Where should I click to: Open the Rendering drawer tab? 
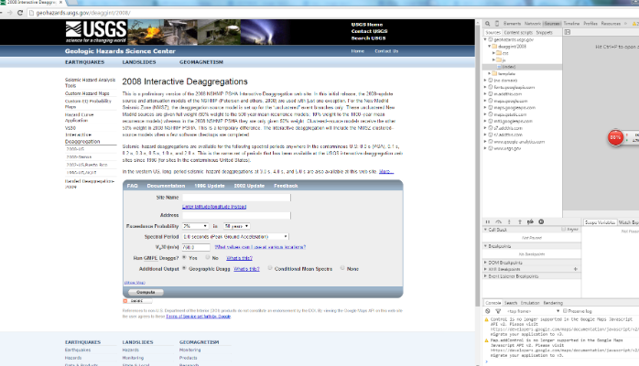point(553,303)
